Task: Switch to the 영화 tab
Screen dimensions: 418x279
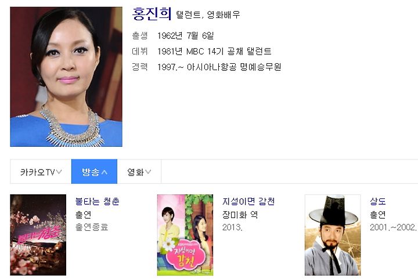Action: pyautogui.click(x=139, y=172)
